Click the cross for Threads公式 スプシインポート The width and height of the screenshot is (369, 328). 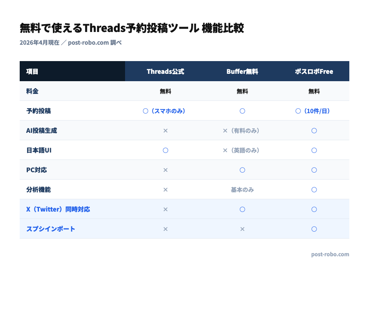(166, 229)
